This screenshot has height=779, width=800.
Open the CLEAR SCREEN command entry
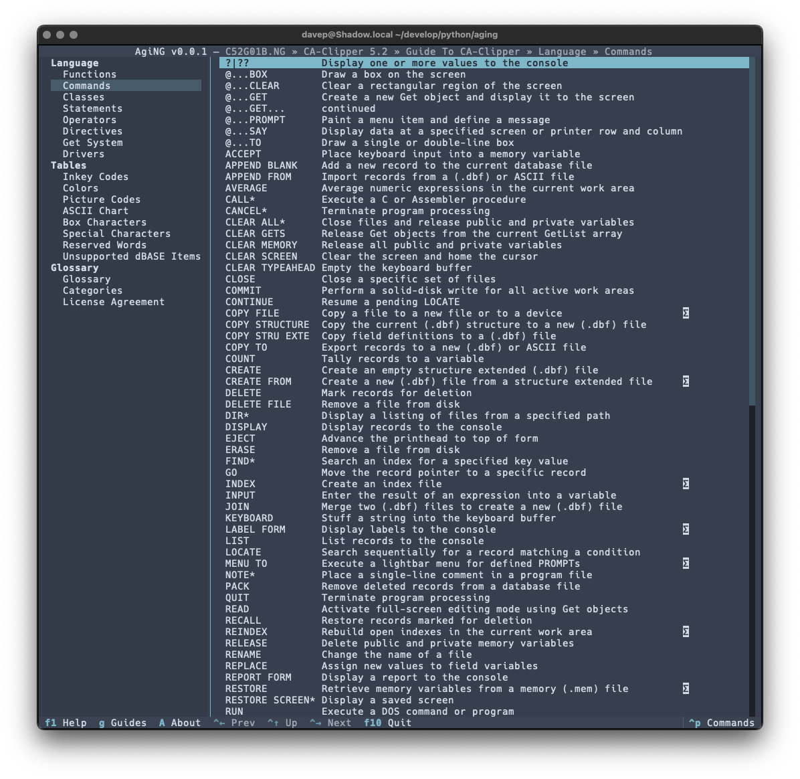point(262,256)
